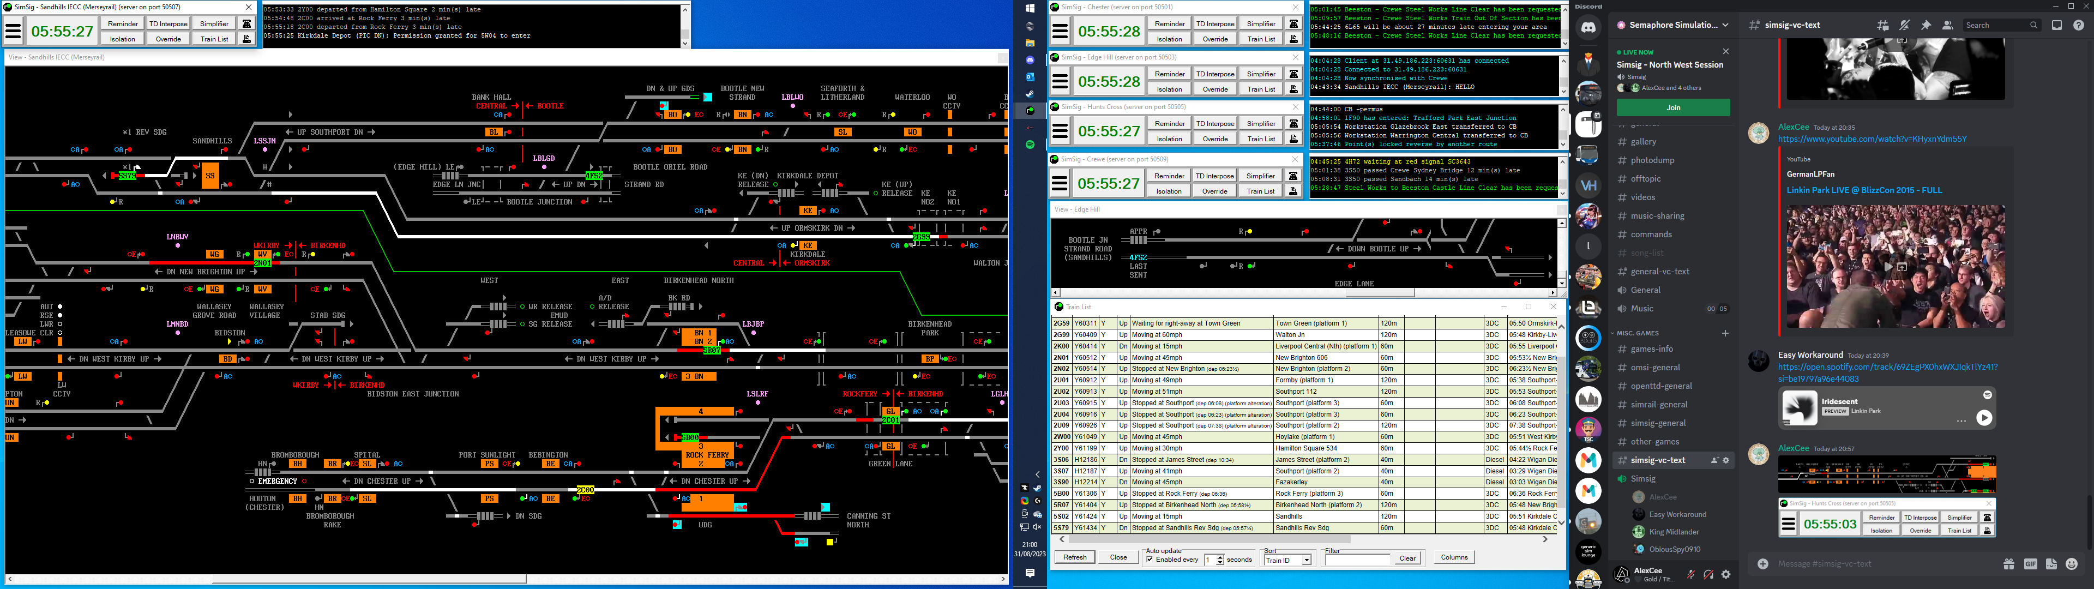The width and height of the screenshot is (2094, 589).
Task: Unmute microphone in Discord user panel
Action: tap(1691, 574)
